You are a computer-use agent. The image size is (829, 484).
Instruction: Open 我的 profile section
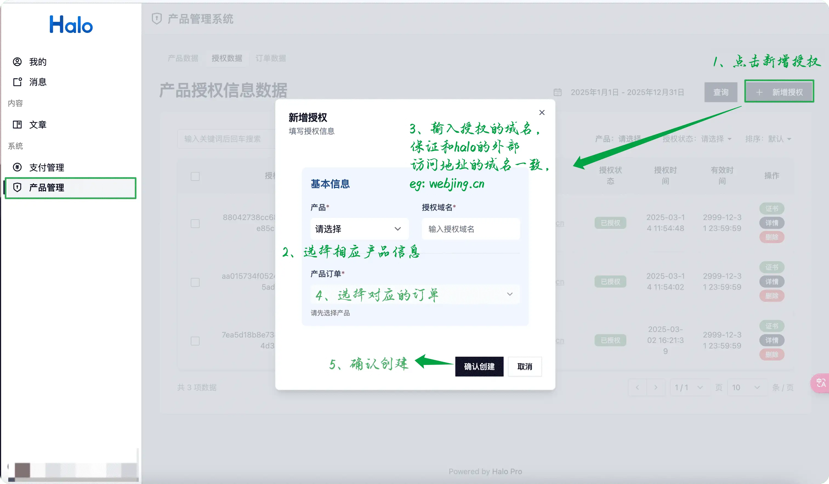37,61
